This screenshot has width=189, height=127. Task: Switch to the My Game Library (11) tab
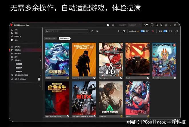(50, 38)
